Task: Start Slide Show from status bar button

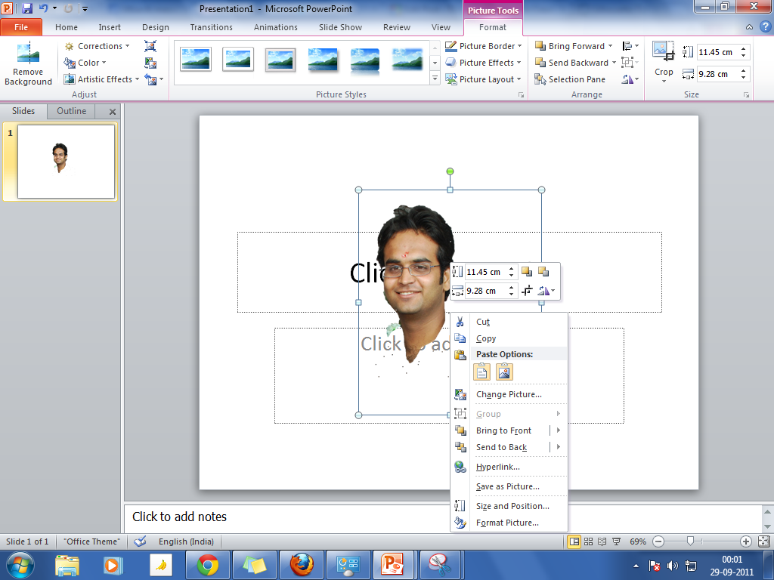Action: click(615, 541)
